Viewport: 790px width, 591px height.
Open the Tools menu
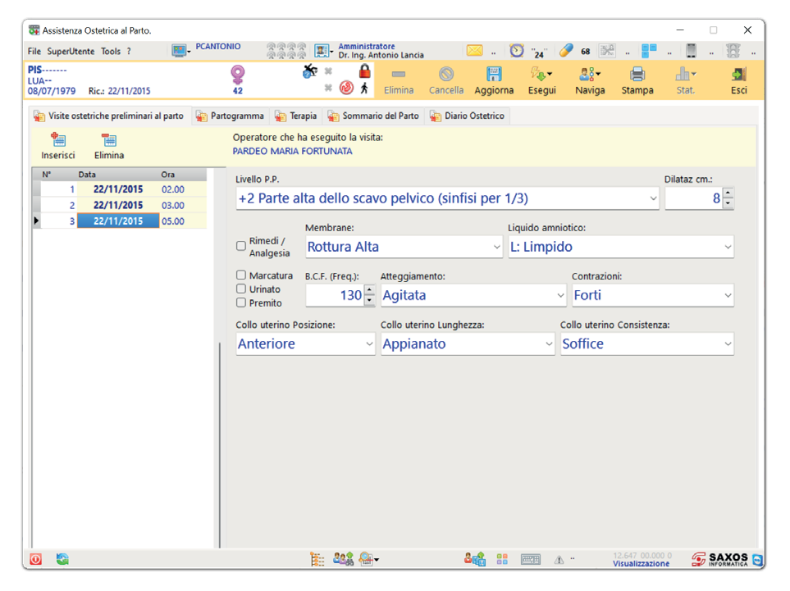pos(111,52)
